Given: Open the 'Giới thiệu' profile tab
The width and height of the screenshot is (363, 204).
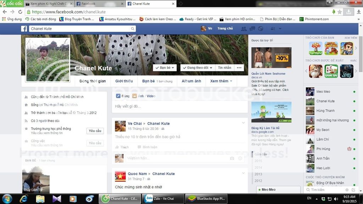Looking at the screenshot, I should pyautogui.click(x=124, y=81).
